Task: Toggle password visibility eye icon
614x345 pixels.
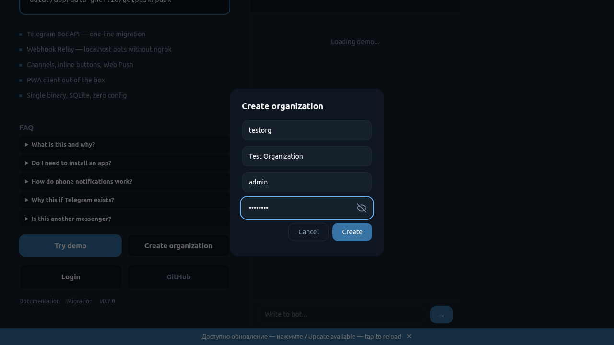Action: pyautogui.click(x=362, y=208)
